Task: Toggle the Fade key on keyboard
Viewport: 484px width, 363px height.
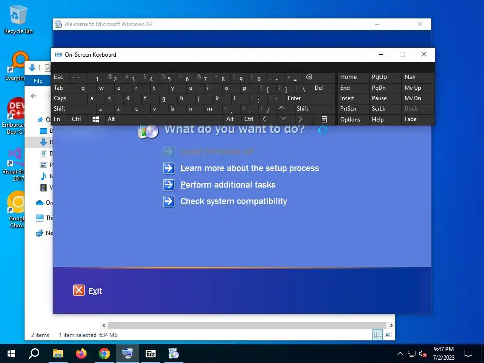Action: (418, 119)
